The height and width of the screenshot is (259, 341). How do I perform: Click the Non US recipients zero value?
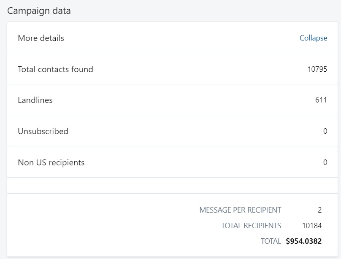pyautogui.click(x=325, y=162)
